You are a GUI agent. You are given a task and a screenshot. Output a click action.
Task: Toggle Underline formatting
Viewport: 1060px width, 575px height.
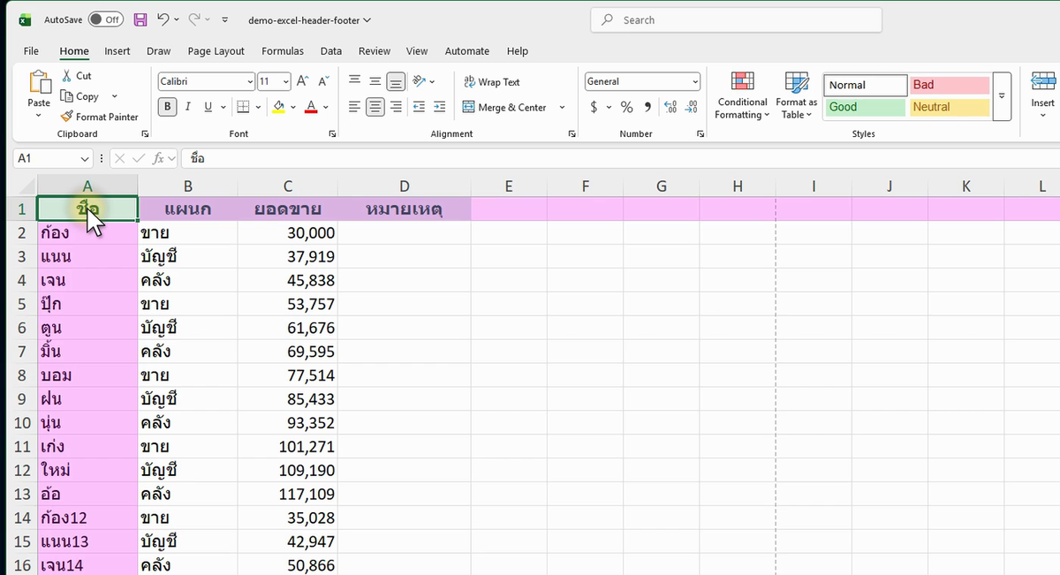[208, 107]
